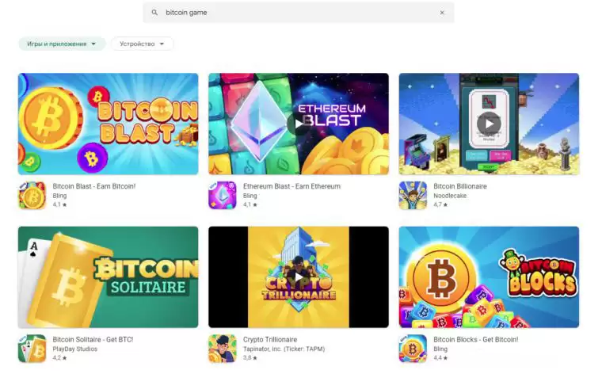Expand the 'Устройство' device dropdown
Viewport: 602px width, 374px height.
point(142,44)
